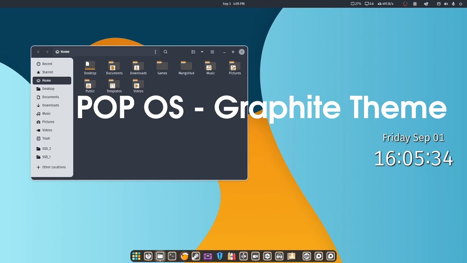Open the first chat bubble dock icon
This screenshot has height=263, width=467.
[319, 256]
